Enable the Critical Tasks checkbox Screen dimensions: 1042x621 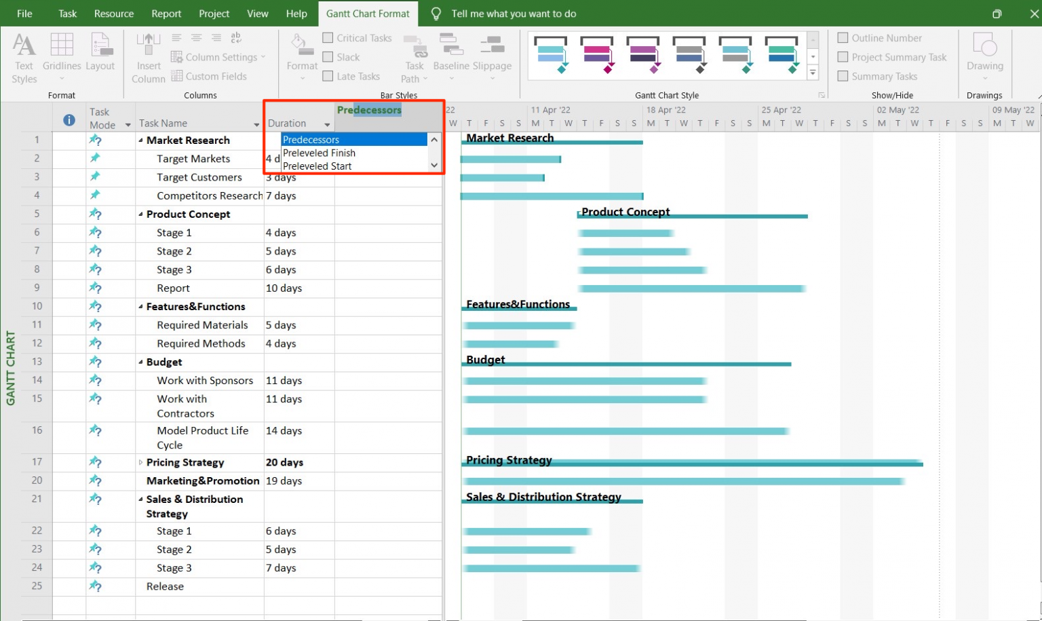tap(328, 37)
